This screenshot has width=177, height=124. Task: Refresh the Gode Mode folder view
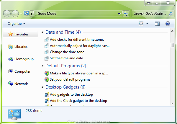click(x=126, y=14)
